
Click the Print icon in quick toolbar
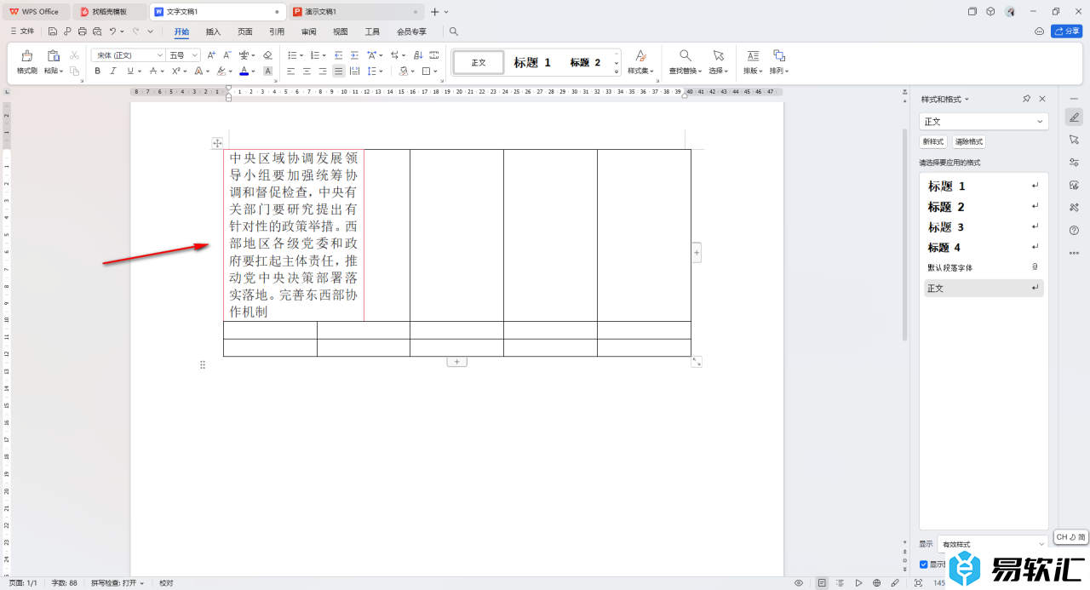click(x=82, y=32)
